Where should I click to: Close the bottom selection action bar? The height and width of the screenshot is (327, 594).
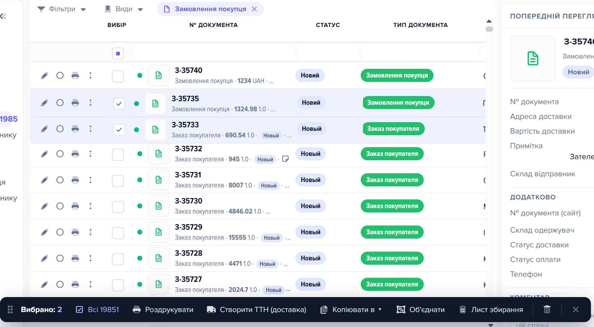576,309
